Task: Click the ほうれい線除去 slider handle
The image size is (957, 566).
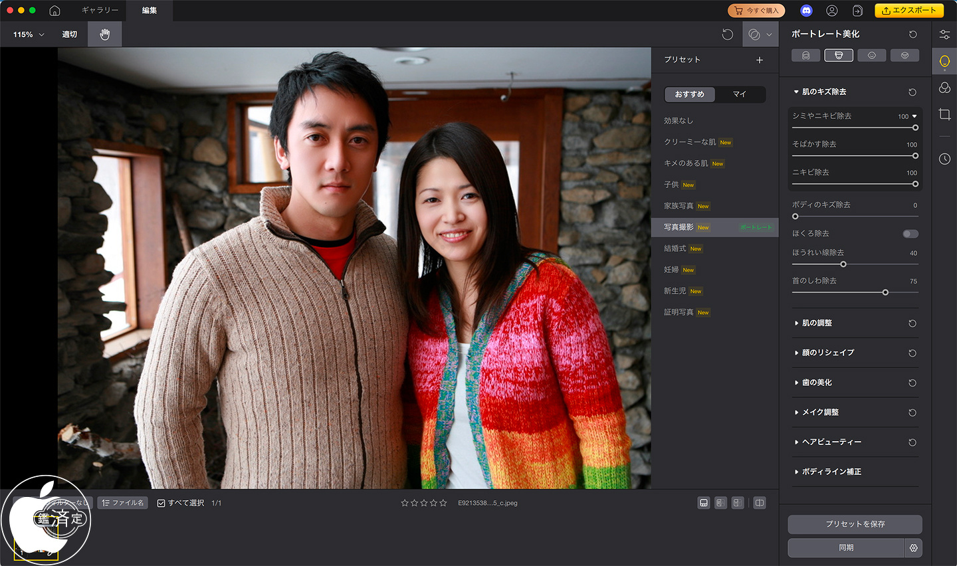Action: [x=843, y=264]
